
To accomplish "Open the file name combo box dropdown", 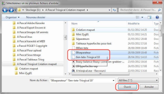I will click(x=114, y=80).
